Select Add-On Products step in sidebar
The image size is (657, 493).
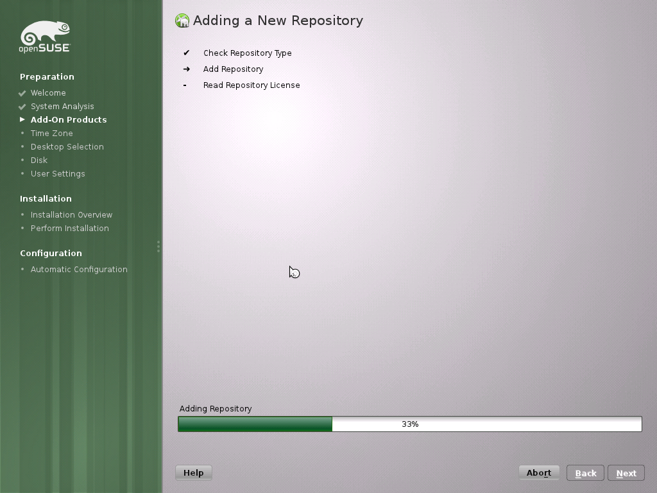(x=69, y=119)
